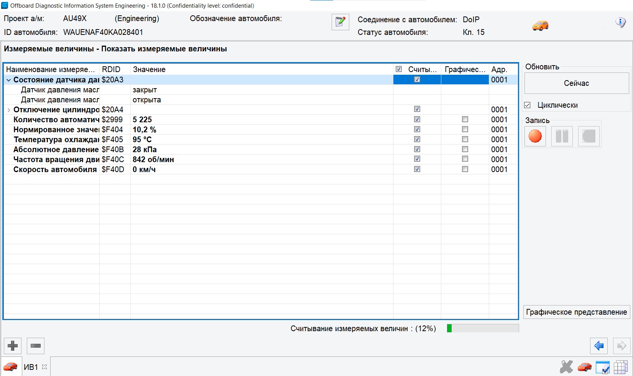633x376 pixels.
Task: Click the blue info icon
Action: click(x=620, y=22)
